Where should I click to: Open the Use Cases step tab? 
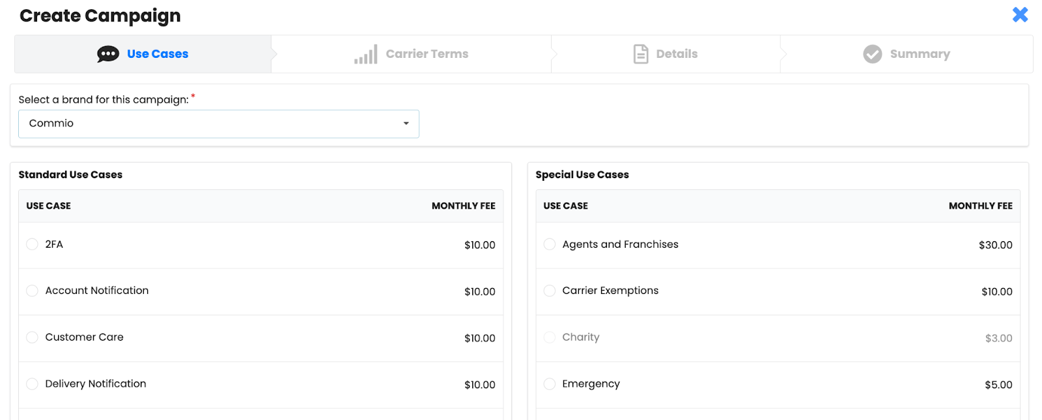[143, 54]
